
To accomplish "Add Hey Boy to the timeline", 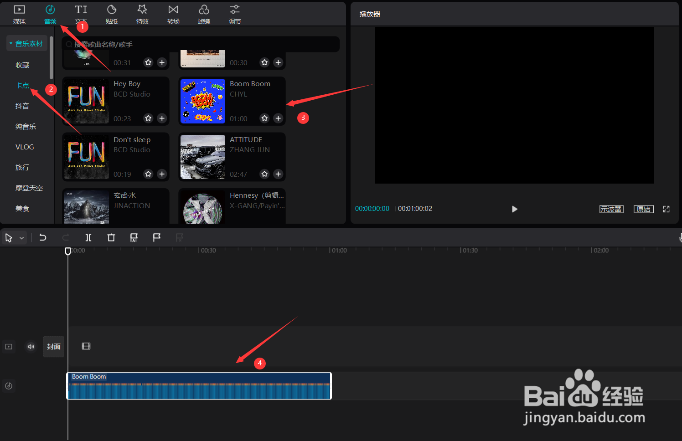I will pos(162,118).
